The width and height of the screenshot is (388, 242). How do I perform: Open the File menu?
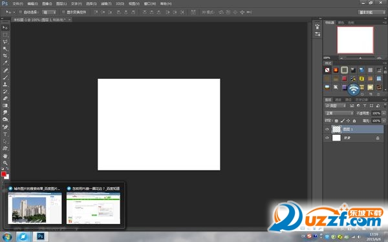[x=17, y=4]
